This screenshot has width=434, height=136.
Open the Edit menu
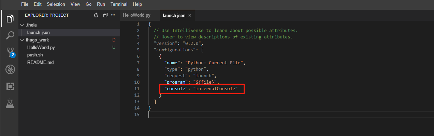[x=38, y=4]
